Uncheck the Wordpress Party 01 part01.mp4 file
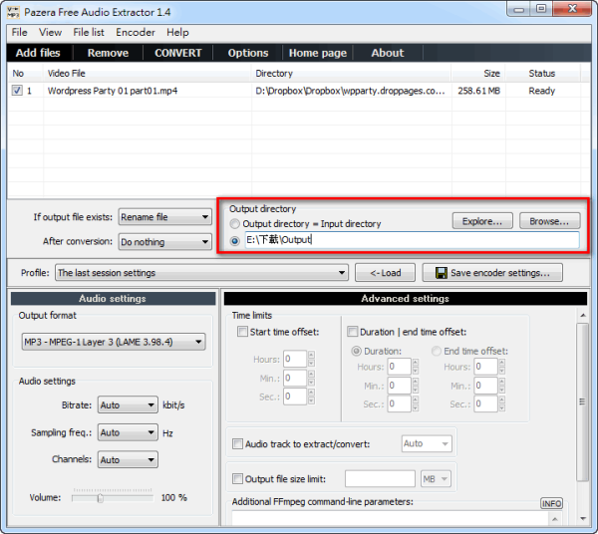This screenshot has width=598, height=534. [x=17, y=91]
